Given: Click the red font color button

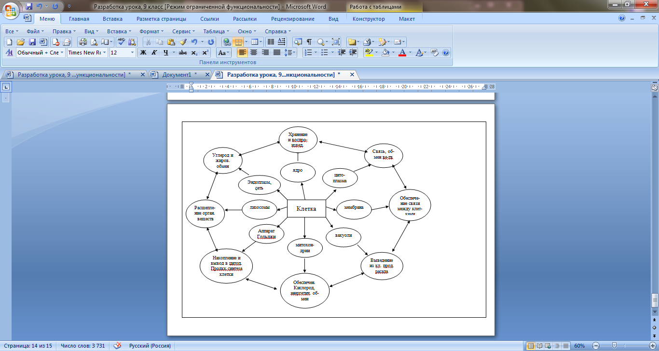Looking at the screenshot, I should [402, 53].
